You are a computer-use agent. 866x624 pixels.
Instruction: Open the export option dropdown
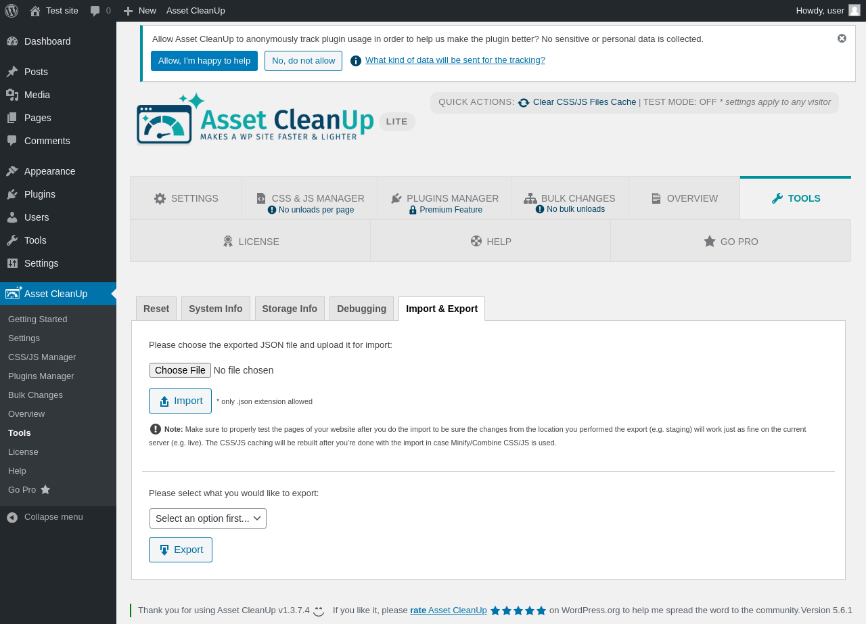[x=208, y=518]
